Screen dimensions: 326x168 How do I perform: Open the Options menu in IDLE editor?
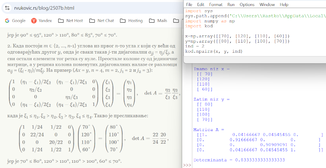(247, 4)
